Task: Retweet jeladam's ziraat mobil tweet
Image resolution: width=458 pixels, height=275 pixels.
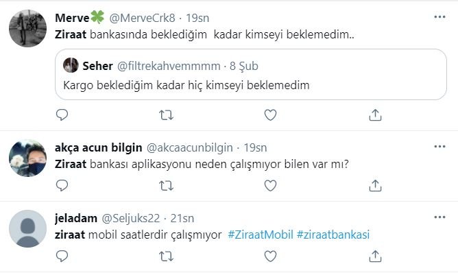Action: coord(166,256)
